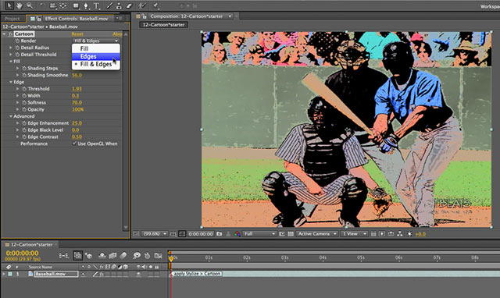Select the Rectangle shape tool
Viewport: 500px width, 298px height.
(x=76, y=5)
